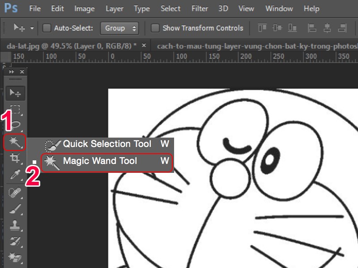Open the View menu
Image resolution: width=358 pixels, height=268 pixels.
[246, 8]
